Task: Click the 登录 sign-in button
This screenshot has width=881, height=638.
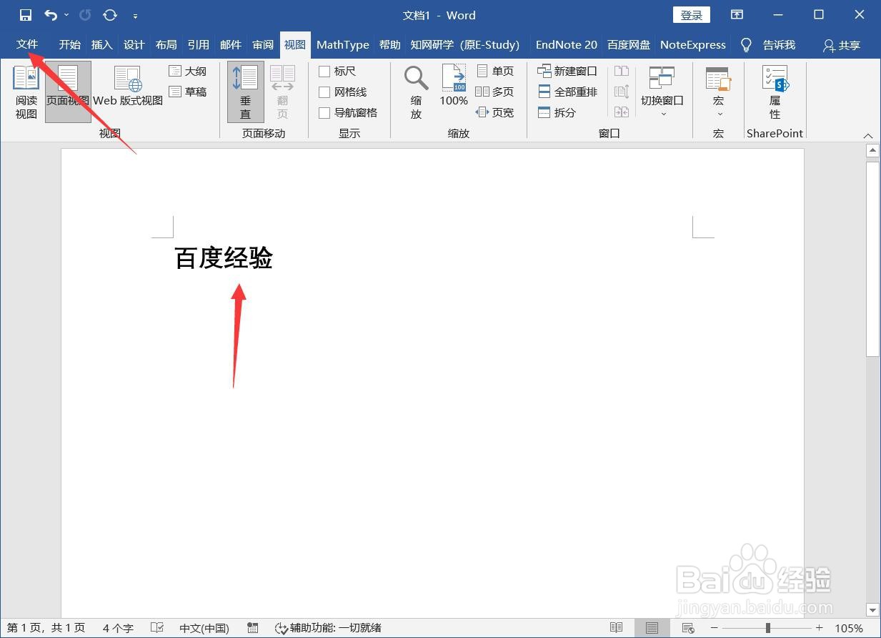Action: click(x=691, y=15)
